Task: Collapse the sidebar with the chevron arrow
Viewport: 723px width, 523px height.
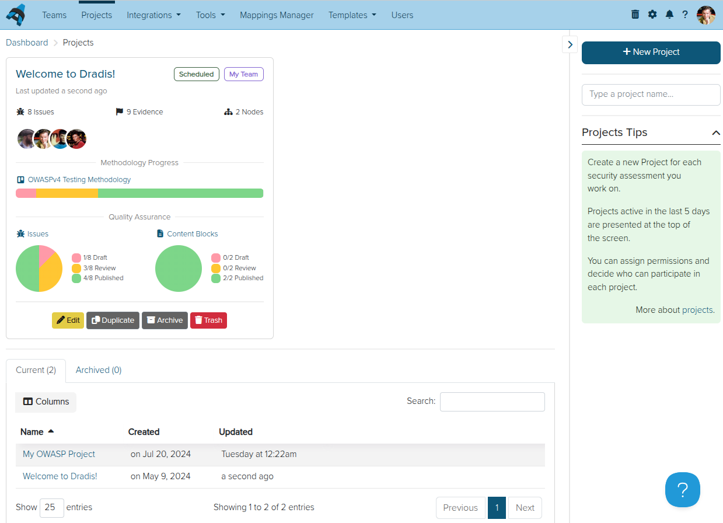Action: coord(570,44)
